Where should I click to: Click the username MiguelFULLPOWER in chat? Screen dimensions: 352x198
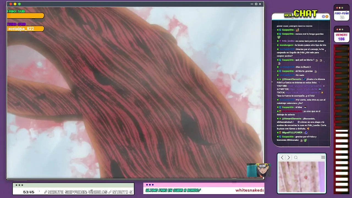(292, 133)
